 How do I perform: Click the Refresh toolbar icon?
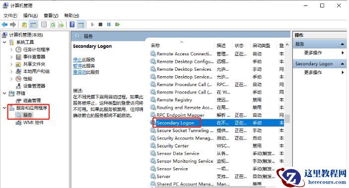pyautogui.click(x=53, y=24)
